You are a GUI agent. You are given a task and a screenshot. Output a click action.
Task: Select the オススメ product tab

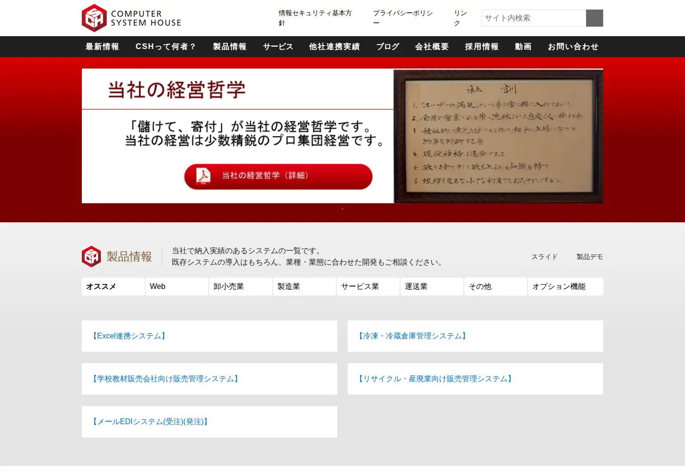click(113, 287)
